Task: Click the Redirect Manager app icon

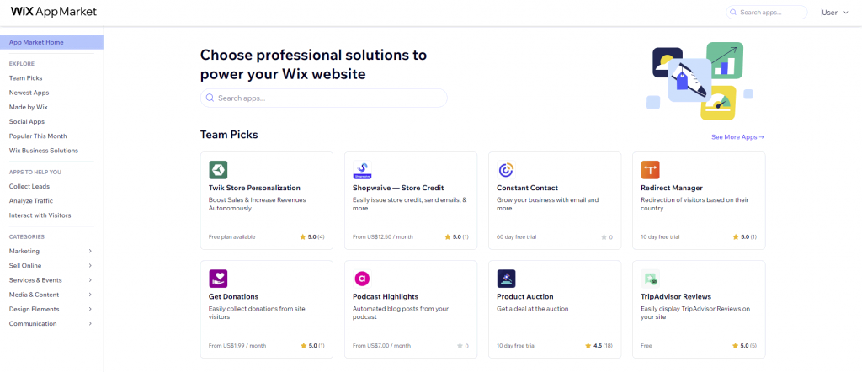Action: (x=650, y=169)
